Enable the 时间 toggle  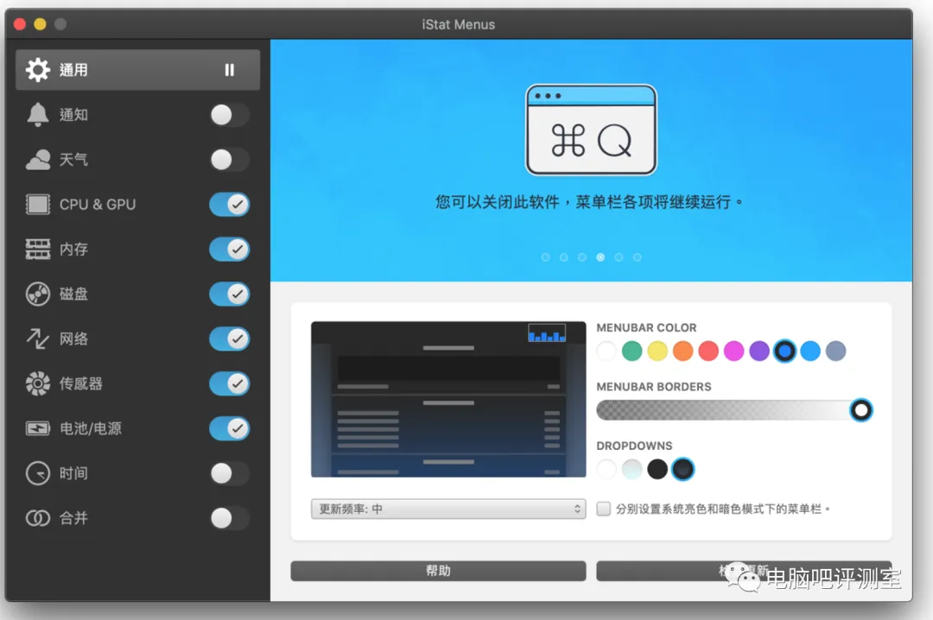229,473
